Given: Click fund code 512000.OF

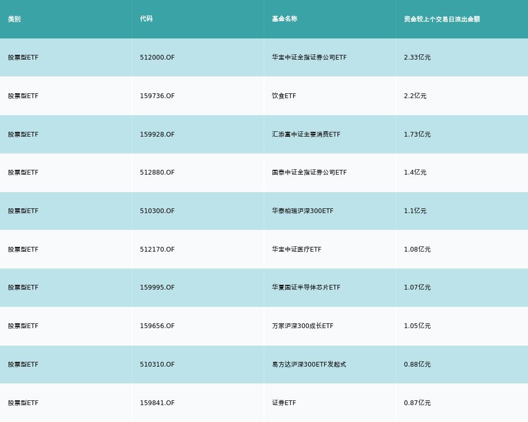Looking at the screenshot, I should [x=157, y=57].
